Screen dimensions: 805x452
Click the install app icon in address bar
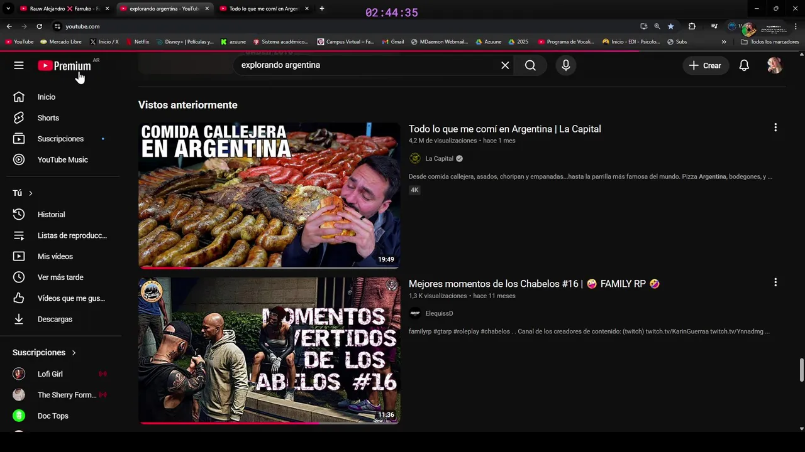pyautogui.click(x=643, y=26)
